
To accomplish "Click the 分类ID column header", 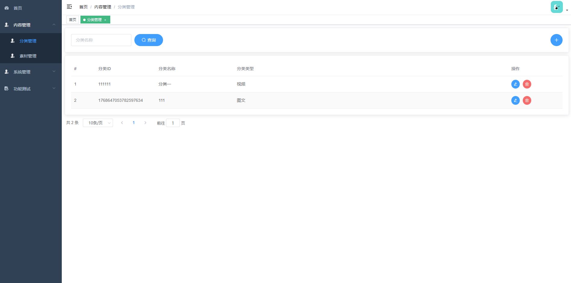I will point(105,69).
